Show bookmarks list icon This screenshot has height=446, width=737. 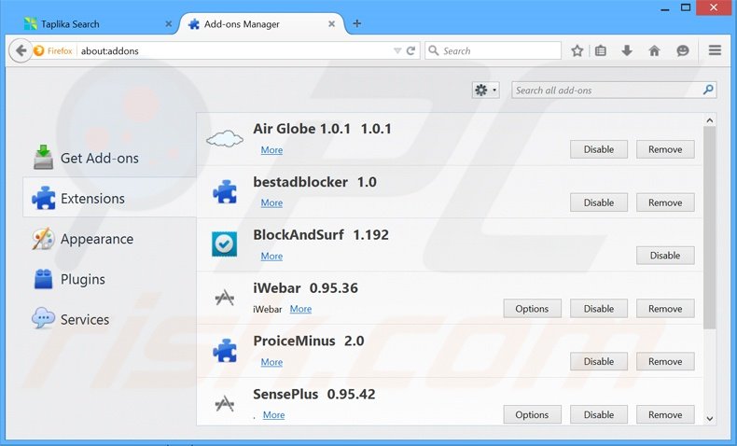601,50
